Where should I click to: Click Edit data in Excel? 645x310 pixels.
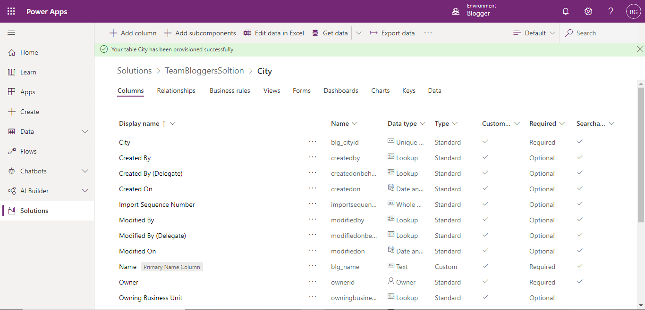274,33
